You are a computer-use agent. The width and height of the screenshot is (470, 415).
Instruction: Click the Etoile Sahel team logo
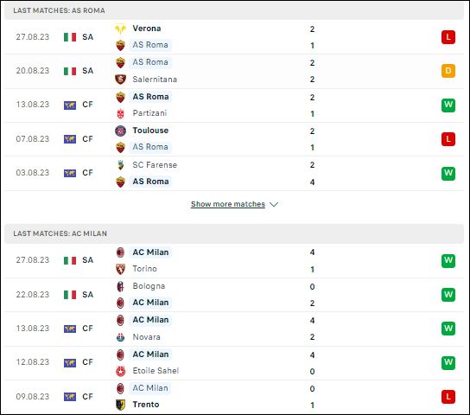[120, 371]
